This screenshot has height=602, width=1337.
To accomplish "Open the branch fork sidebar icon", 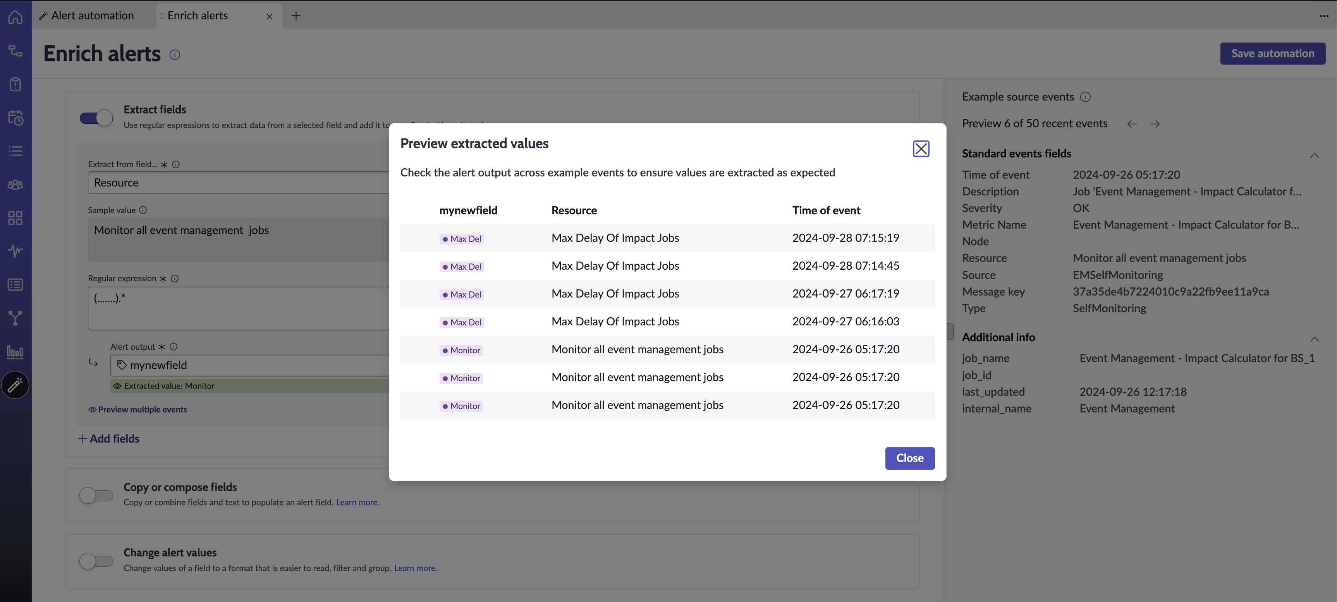I will coord(15,318).
